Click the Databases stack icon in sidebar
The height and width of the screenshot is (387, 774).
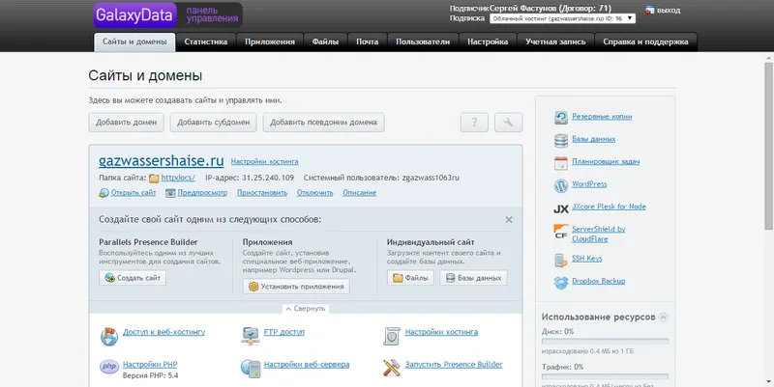(x=561, y=140)
